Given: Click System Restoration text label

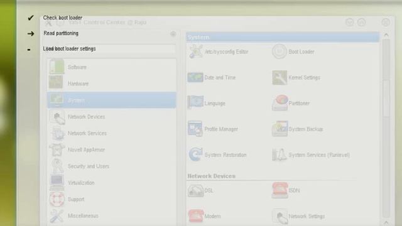Looking at the screenshot, I should tap(225, 155).
